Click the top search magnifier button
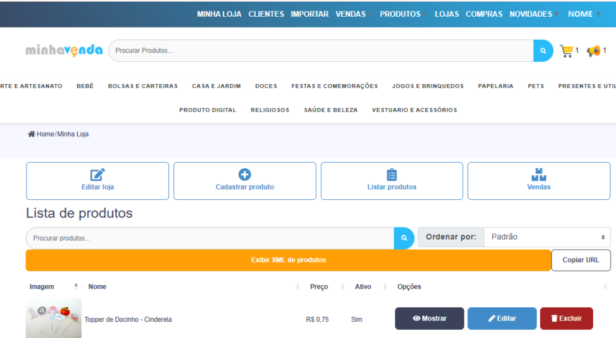The height and width of the screenshot is (338, 616). click(543, 50)
